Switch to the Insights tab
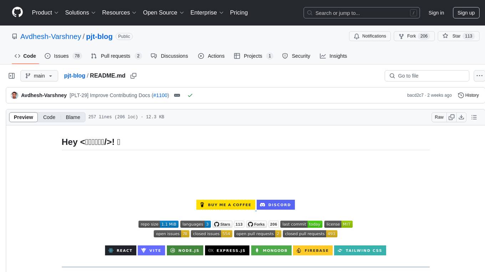This screenshot has height=272, width=485. tap(333, 56)
